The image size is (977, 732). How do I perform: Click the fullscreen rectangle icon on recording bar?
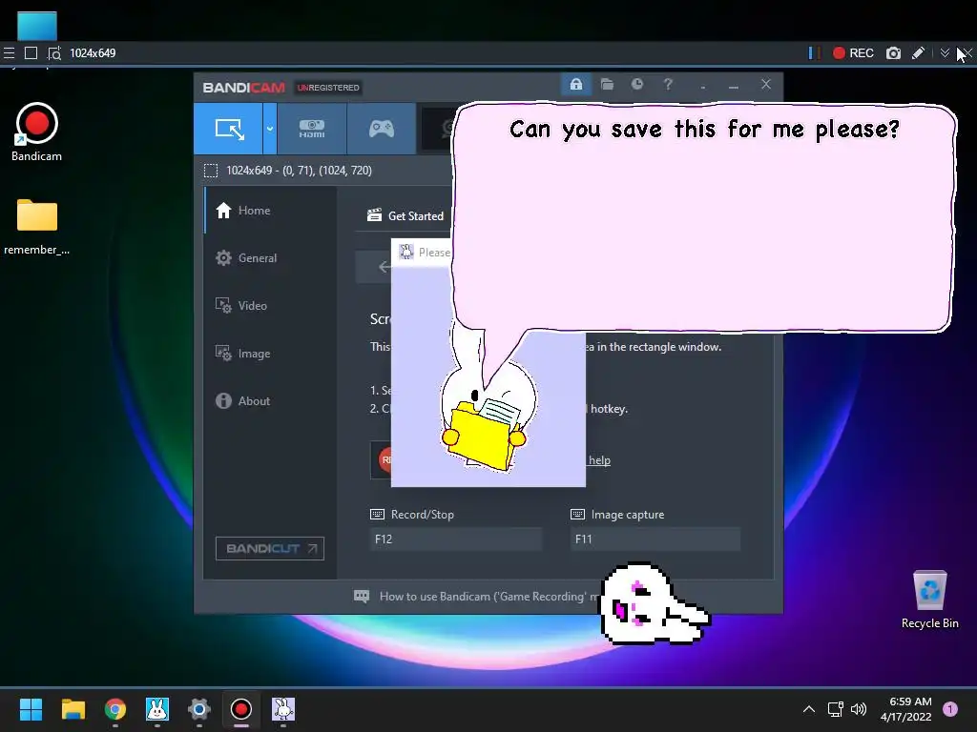pos(31,53)
